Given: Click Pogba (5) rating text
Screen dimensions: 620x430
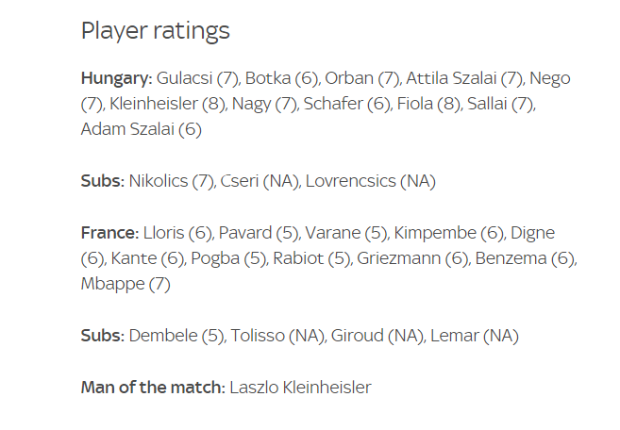Looking at the screenshot, I should point(228,259).
